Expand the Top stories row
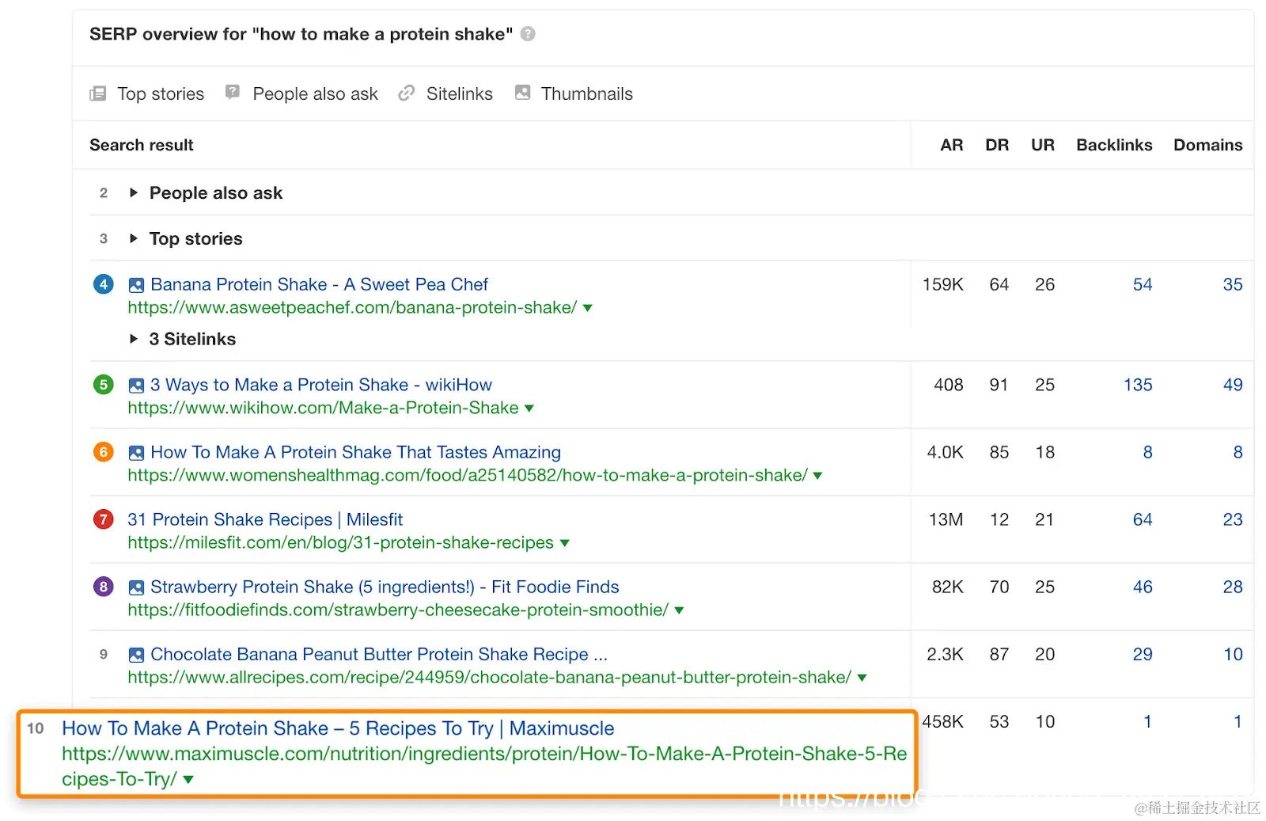Viewport: 1266px width, 821px height. pyautogui.click(x=134, y=238)
